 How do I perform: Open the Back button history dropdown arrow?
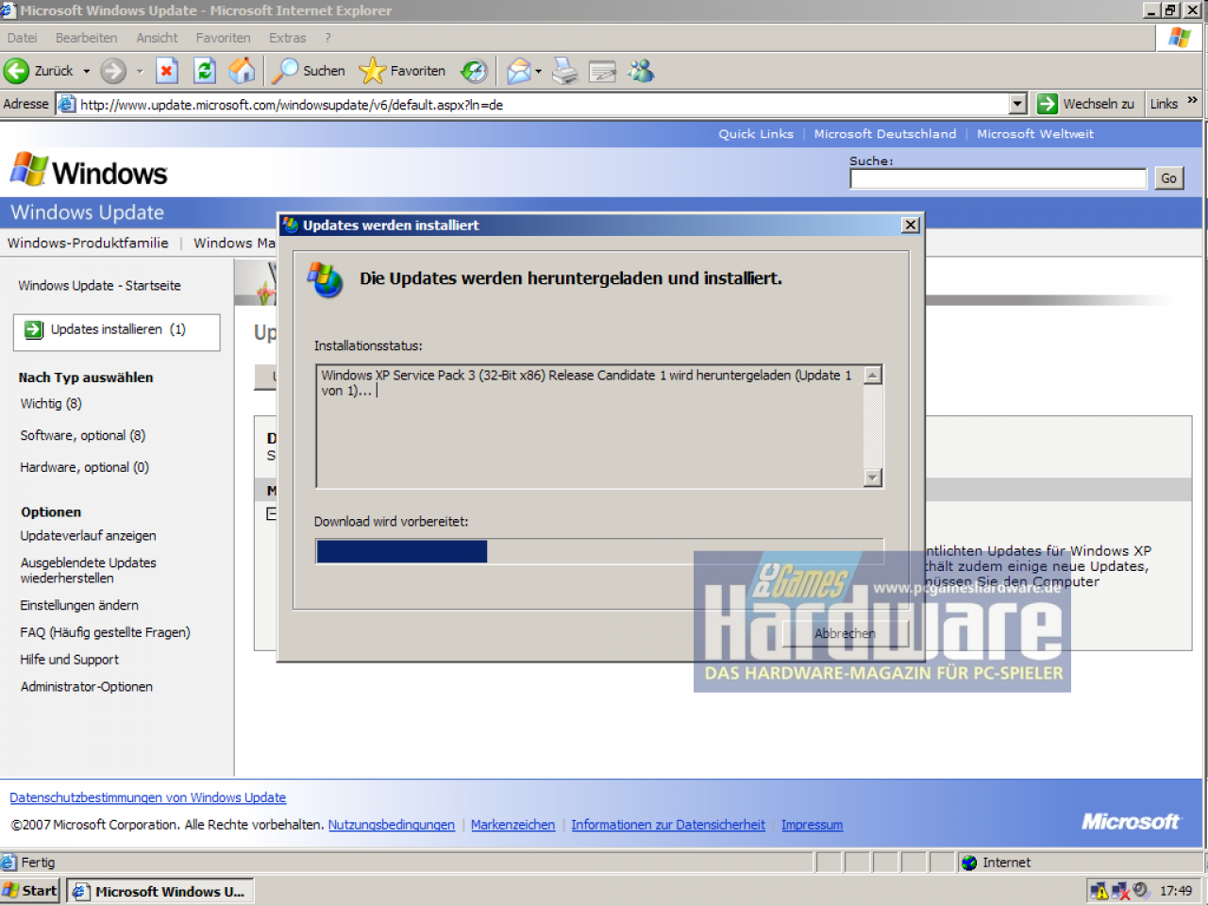(86, 71)
